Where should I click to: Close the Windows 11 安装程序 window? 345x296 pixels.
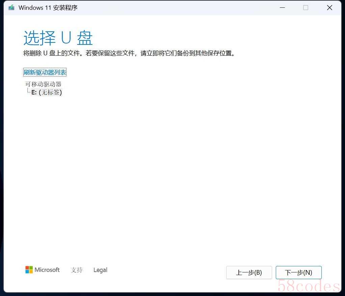[329, 7]
